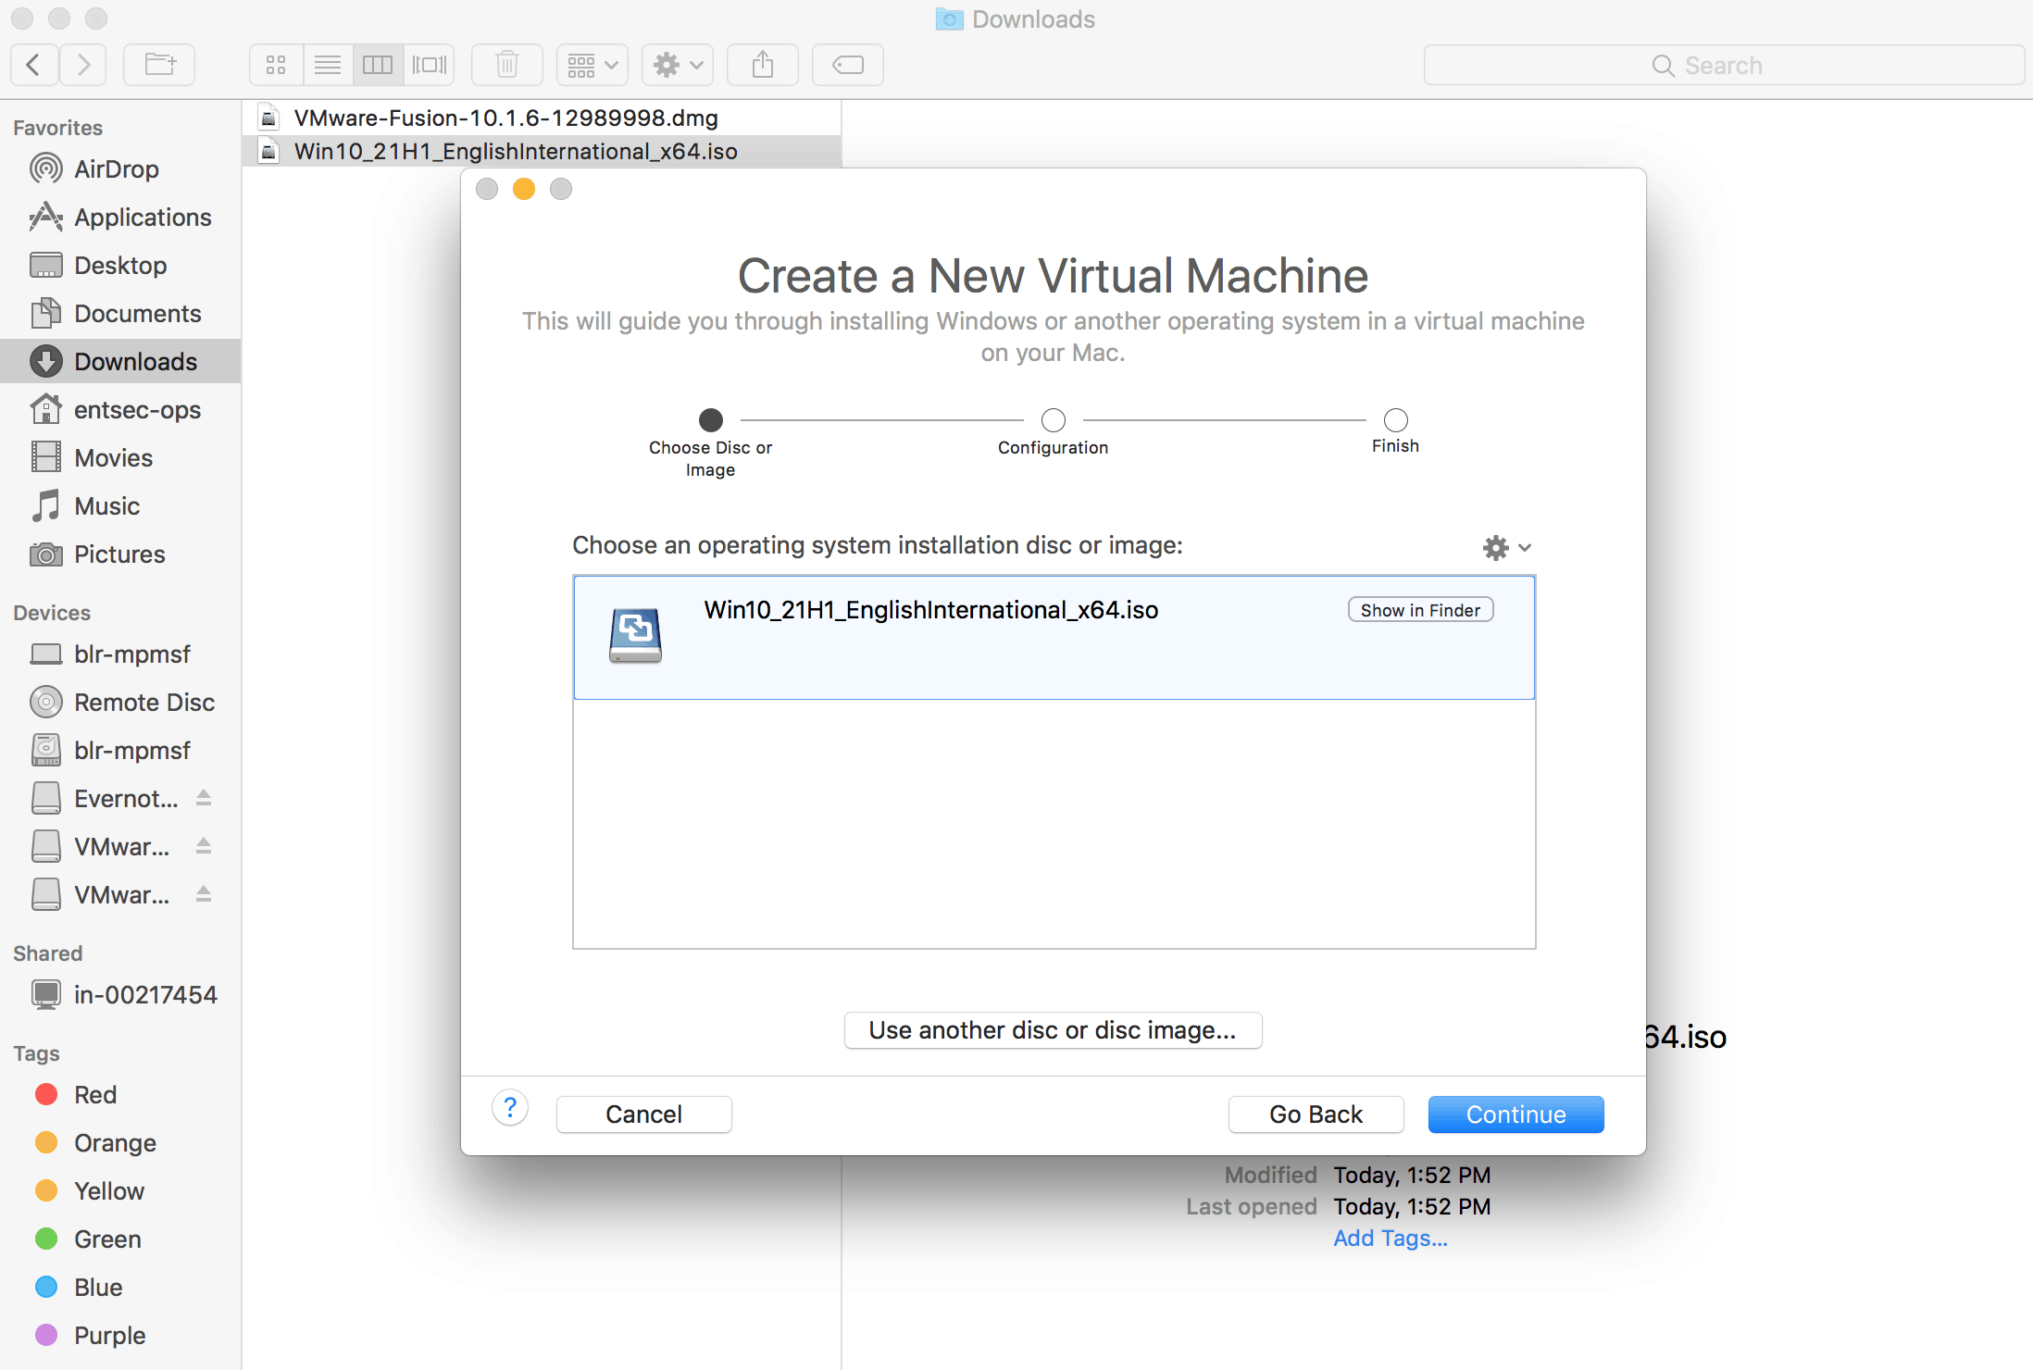The width and height of the screenshot is (2033, 1370).
Task: Switch Finder to cover flow view
Action: pos(430,65)
